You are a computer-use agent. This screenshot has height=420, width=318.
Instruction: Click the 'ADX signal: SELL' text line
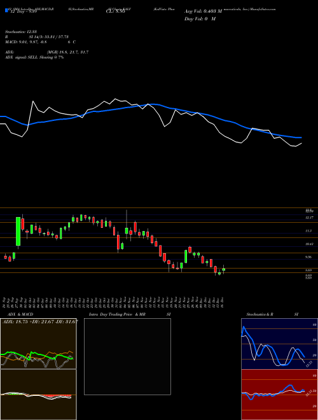coord(34,57)
